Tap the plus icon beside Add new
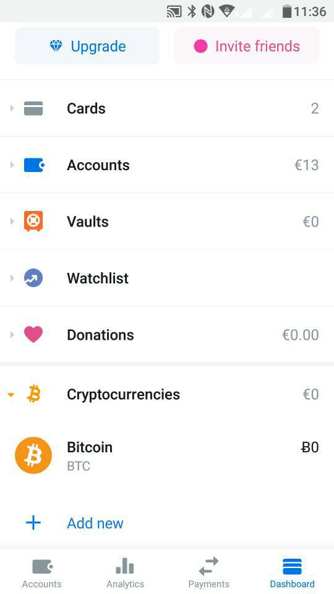334x594 pixels. (33, 523)
